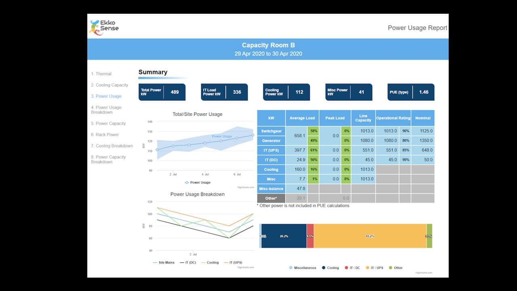Click the PUE footnote below table
517x291 pixels.
303,206
